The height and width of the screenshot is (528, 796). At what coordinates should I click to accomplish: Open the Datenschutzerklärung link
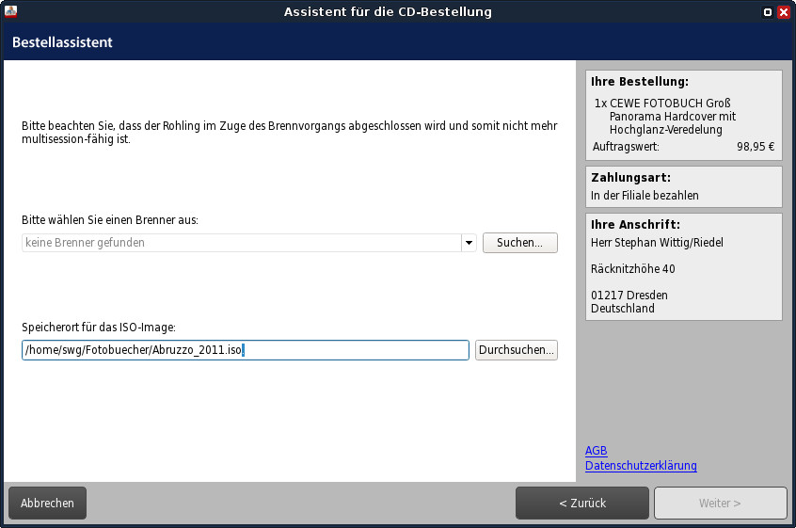[x=641, y=466]
